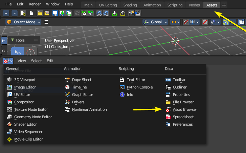Click the viewport hamburger menu icon
246x153 pixels.
(46, 22)
